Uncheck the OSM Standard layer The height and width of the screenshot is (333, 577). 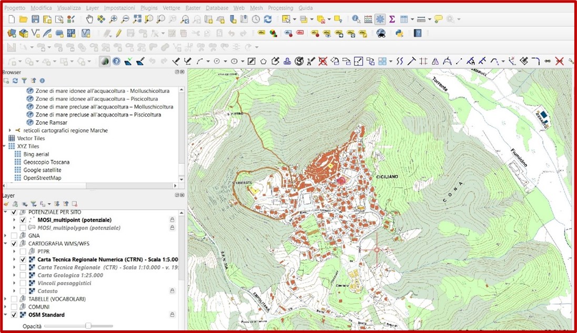14,315
